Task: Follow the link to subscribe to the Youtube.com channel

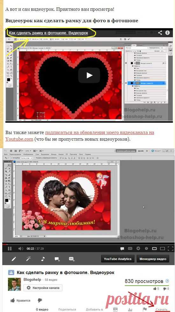Action: tap(80, 136)
